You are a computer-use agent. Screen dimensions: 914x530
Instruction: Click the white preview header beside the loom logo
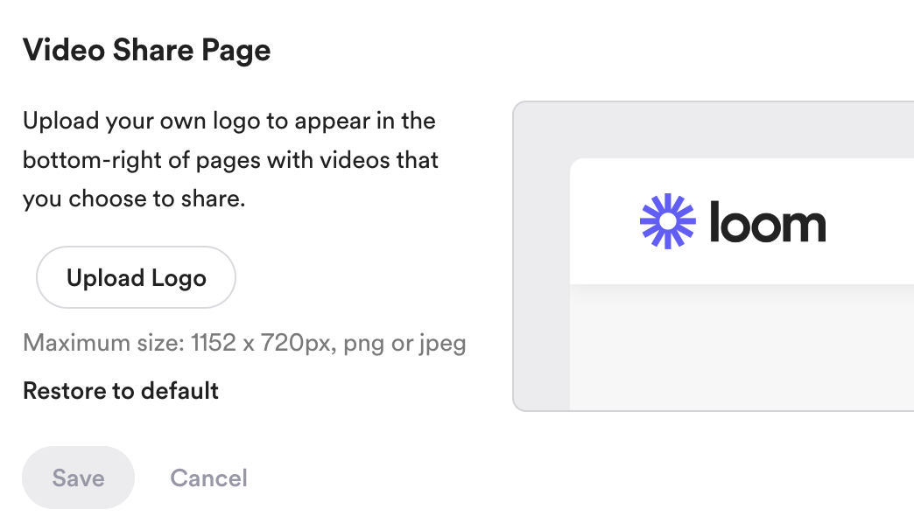(x=871, y=221)
